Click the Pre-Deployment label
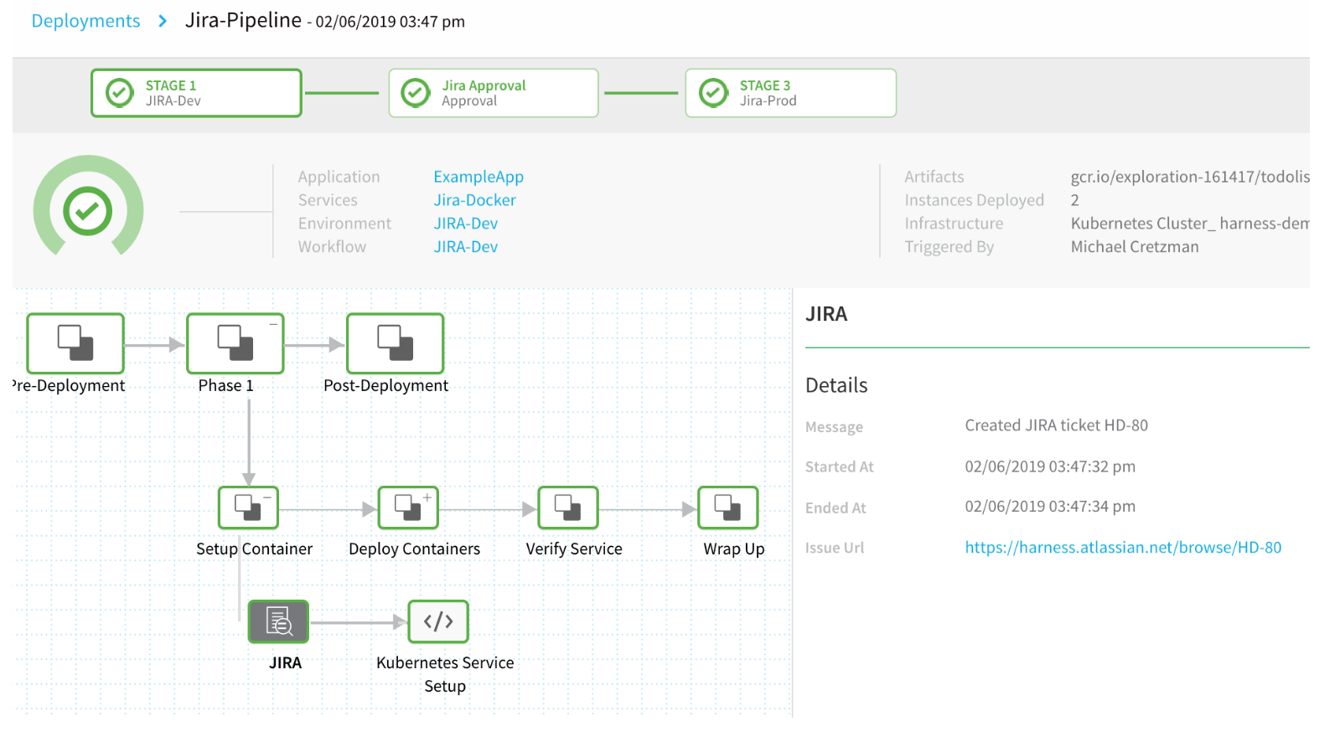This screenshot has height=747, width=1319. 69,385
